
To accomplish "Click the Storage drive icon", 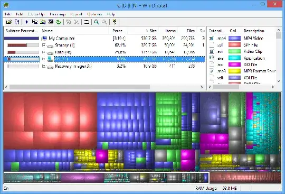I will tap(50, 46).
